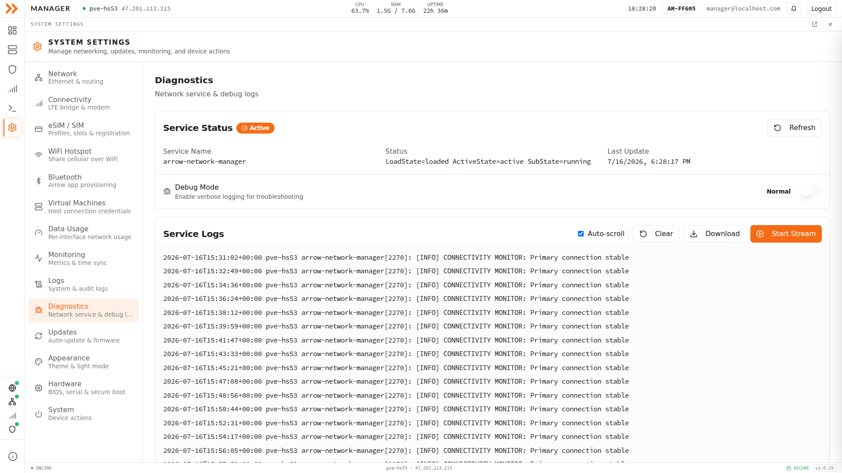This screenshot has height=473, width=842.
Task: Click the Manager double-arrow logo
Action: 12,8
